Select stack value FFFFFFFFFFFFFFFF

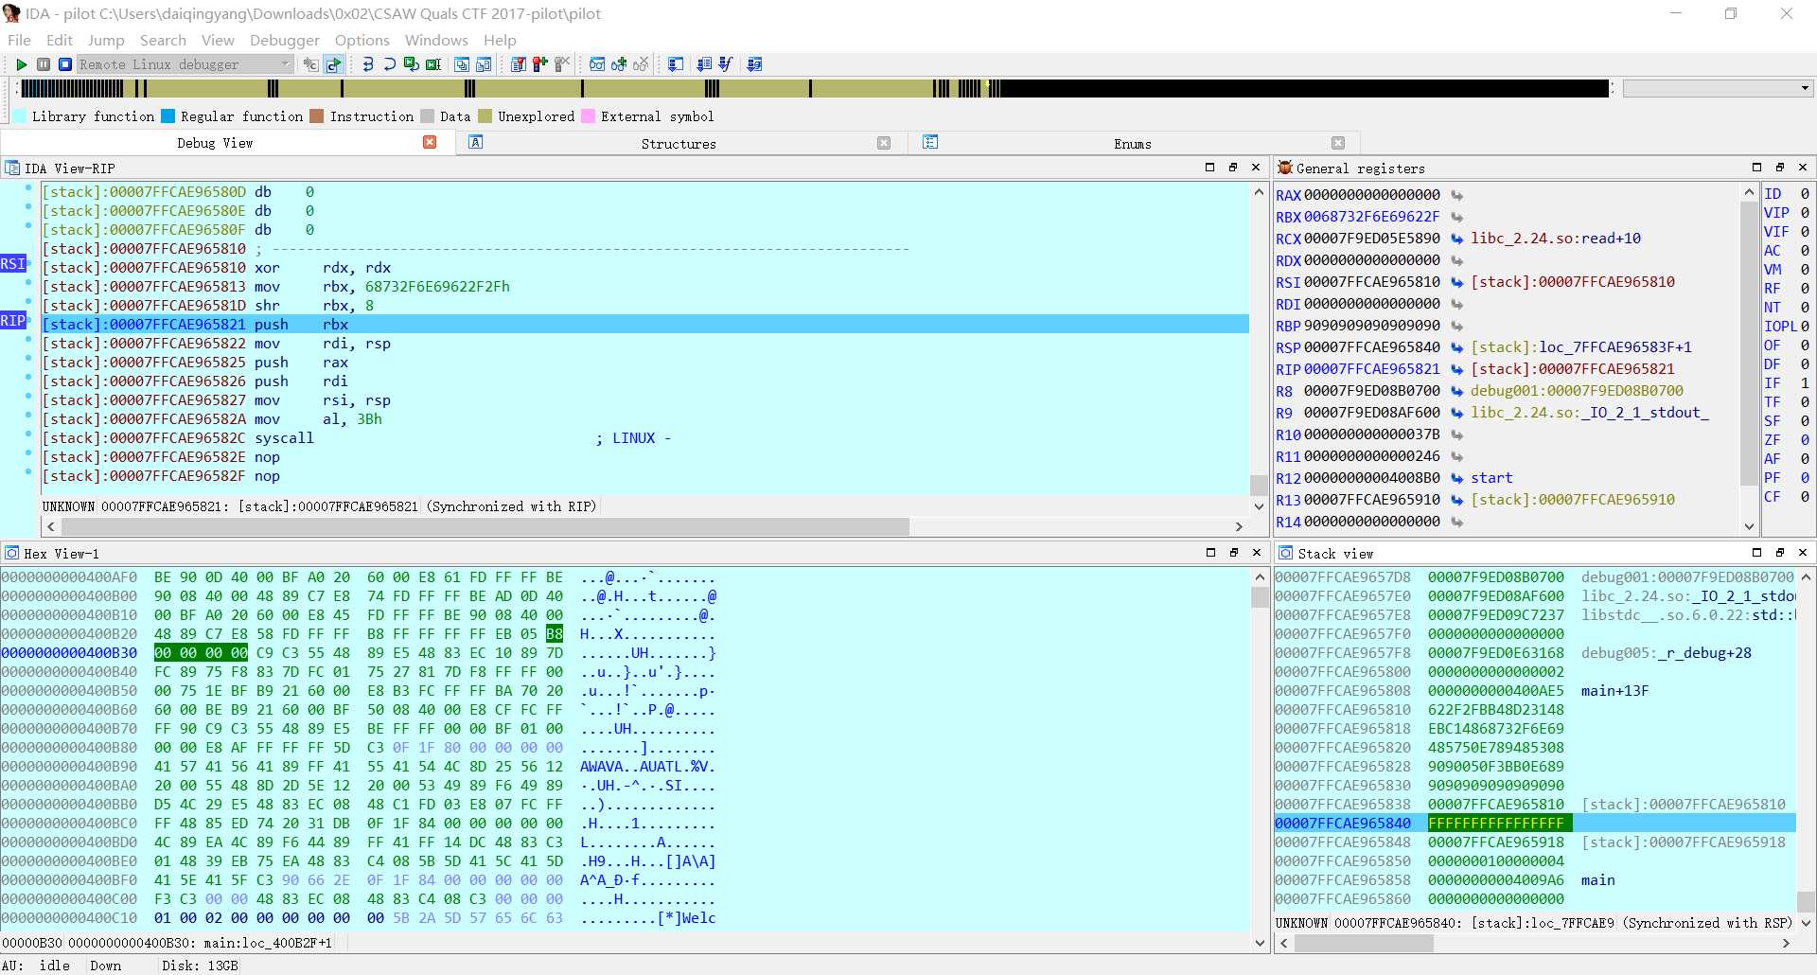tap(1496, 824)
